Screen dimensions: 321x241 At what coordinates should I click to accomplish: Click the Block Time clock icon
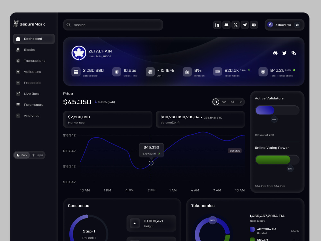click(x=117, y=72)
